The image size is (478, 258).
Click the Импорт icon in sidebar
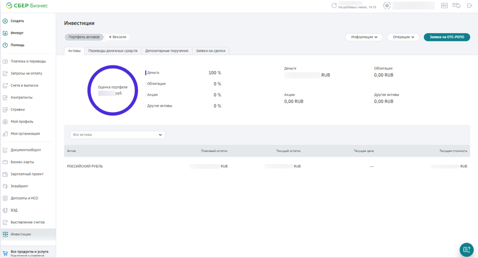click(5, 33)
